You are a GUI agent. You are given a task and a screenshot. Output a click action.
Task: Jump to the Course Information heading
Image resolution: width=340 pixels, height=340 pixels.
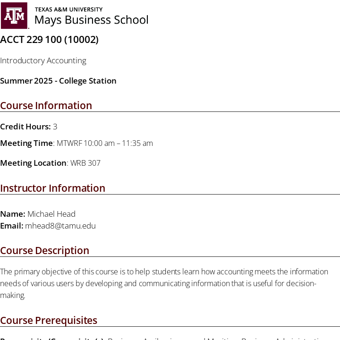[x=46, y=105]
